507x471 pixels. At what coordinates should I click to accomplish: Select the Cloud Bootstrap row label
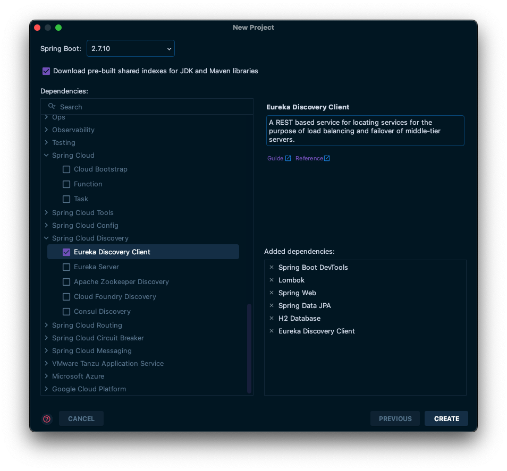coord(100,169)
